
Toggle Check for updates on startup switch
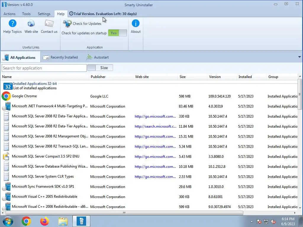click(x=117, y=33)
